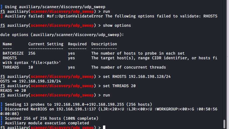This screenshot has width=229, height=129.
Task: Click the 'Required' column header
Action: (x=77, y=44)
